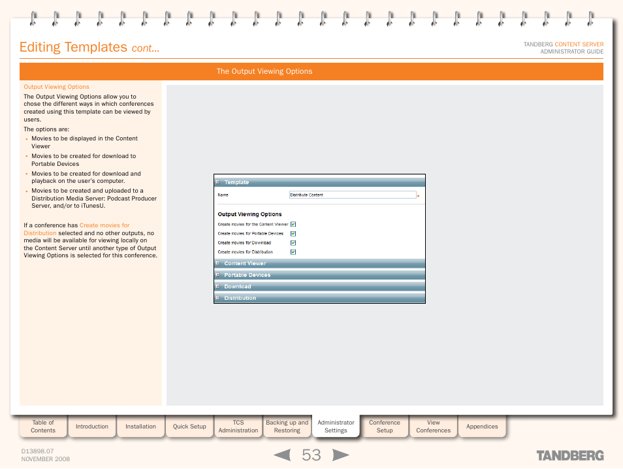The width and height of the screenshot is (623, 469).
Task: Click the page number 53
Action: (311, 455)
